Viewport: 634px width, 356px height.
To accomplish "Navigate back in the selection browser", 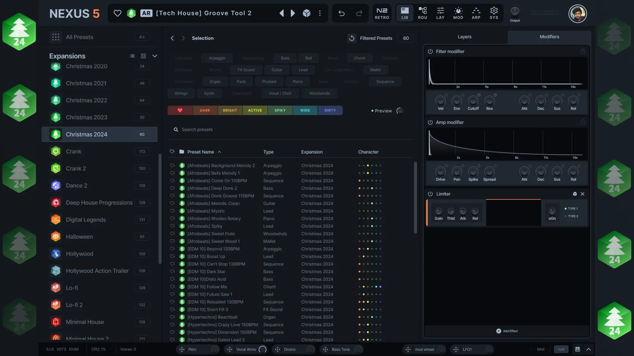I will click(172, 38).
